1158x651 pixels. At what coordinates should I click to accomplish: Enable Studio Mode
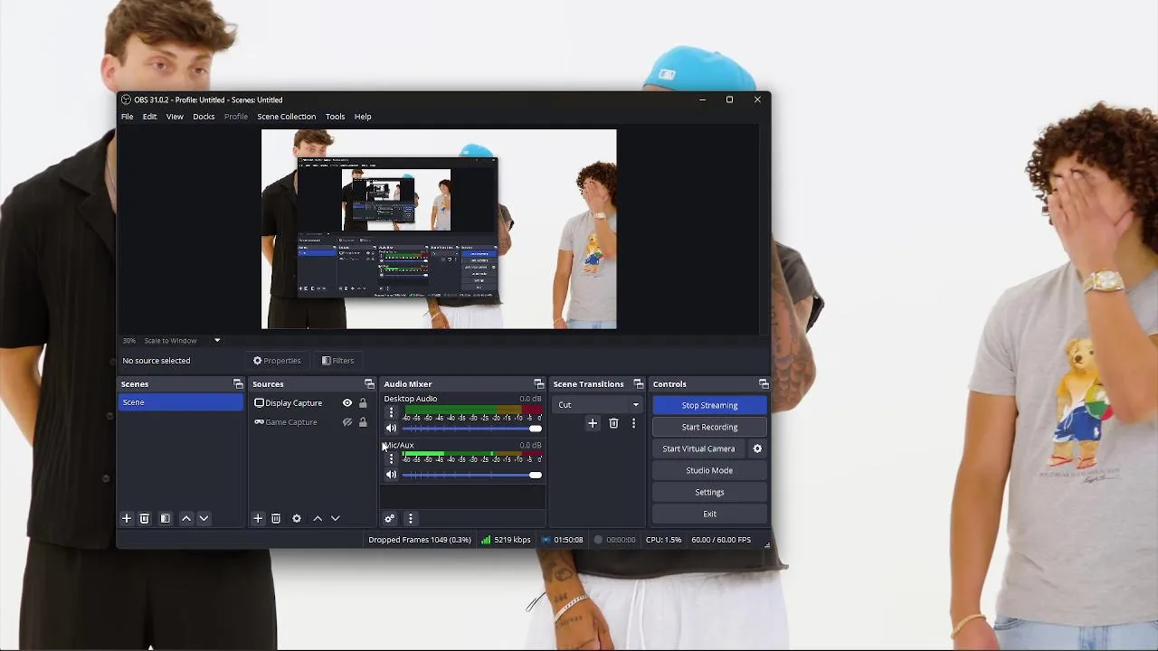point(709,470)
